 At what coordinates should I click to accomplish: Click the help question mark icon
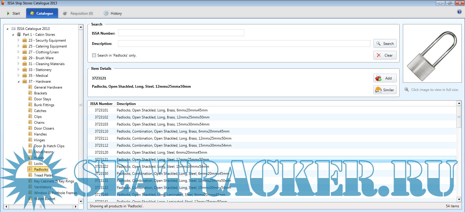459,12
